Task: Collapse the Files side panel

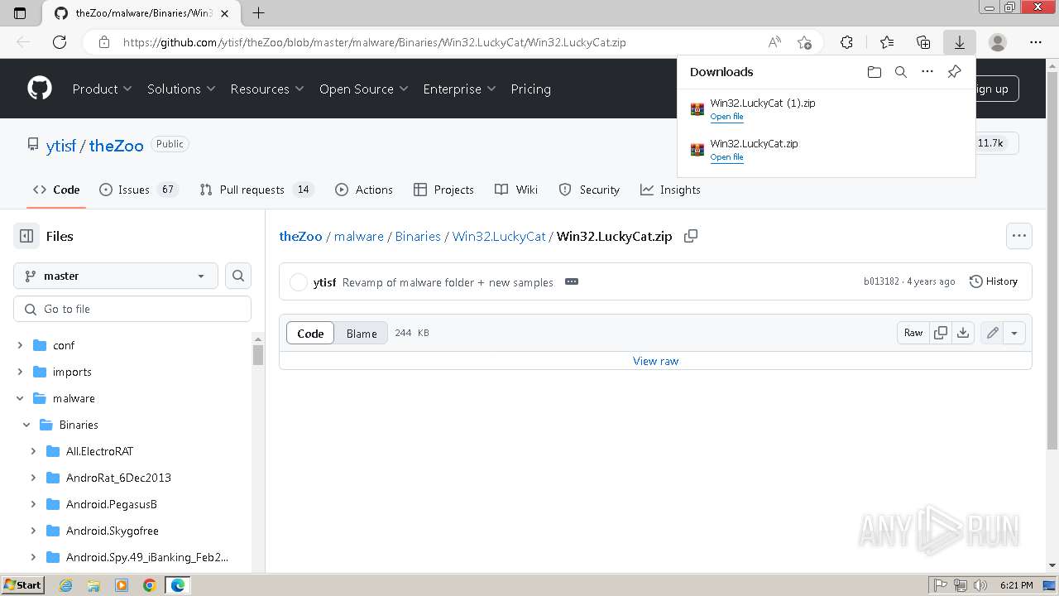Action: 26,236
